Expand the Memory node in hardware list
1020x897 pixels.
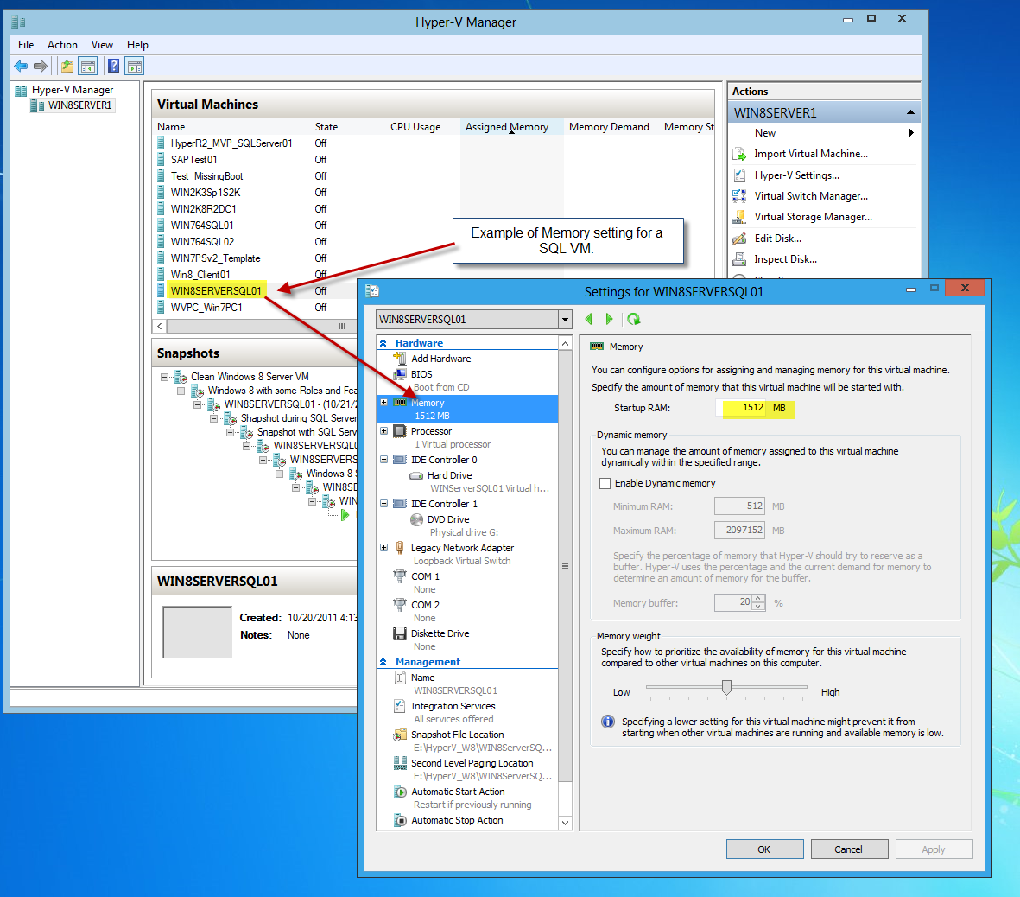coord(383,403)
